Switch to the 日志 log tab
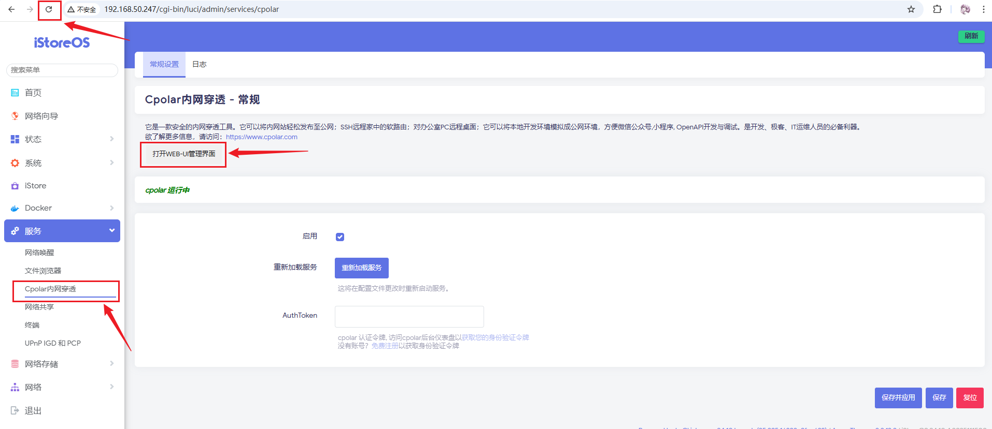The image size is (992, 429). [200, 64]
